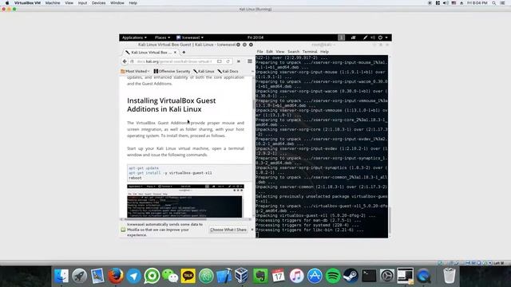Open System Preferences gear in Dock
Screen dimensions: 511x287
pos(387,276)
